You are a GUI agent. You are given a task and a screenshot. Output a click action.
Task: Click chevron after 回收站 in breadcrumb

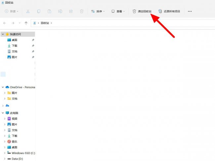pyautogui.click(x=51, y=23)
